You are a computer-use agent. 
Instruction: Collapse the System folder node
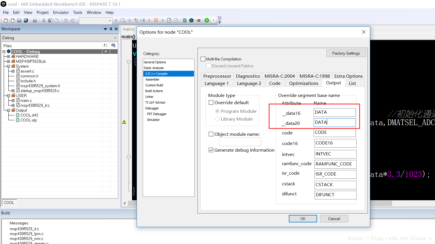9,66
